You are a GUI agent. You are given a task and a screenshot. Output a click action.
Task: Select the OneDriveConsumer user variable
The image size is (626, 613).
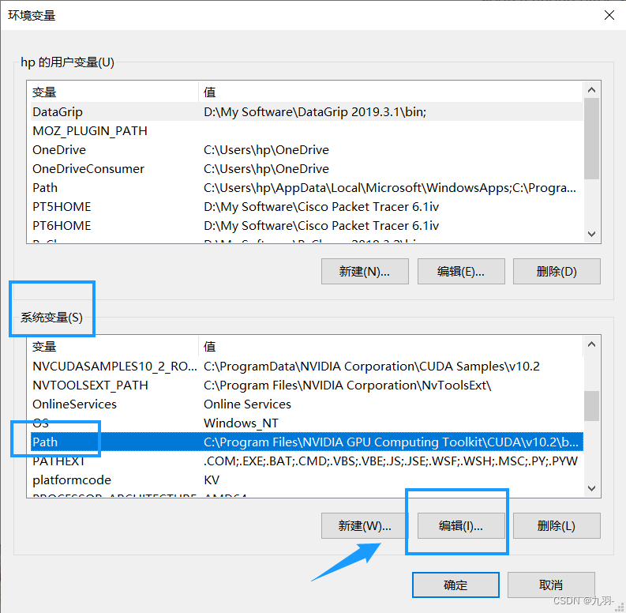(x=306, y=168)
